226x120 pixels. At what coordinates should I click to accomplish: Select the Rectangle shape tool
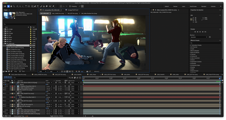tap(32, 6)
